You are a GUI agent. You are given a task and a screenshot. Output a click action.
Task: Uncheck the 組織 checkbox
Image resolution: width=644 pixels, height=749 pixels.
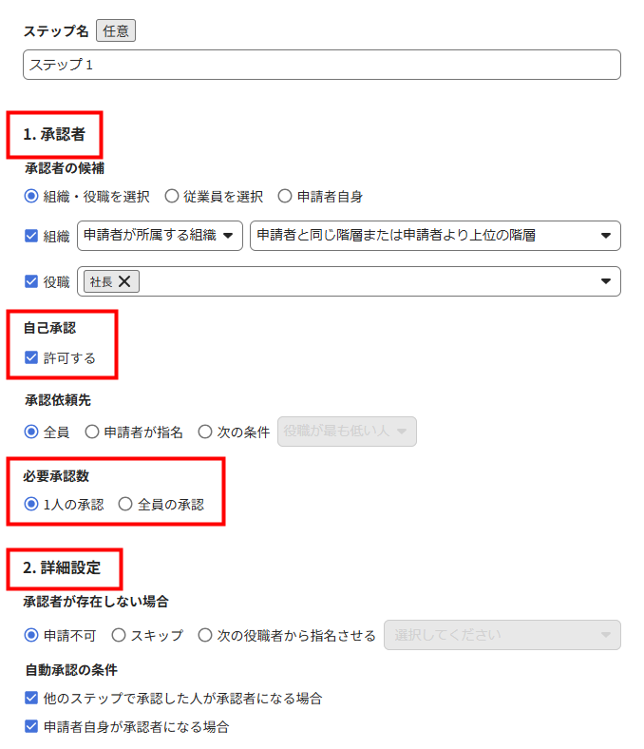[31, 236]
